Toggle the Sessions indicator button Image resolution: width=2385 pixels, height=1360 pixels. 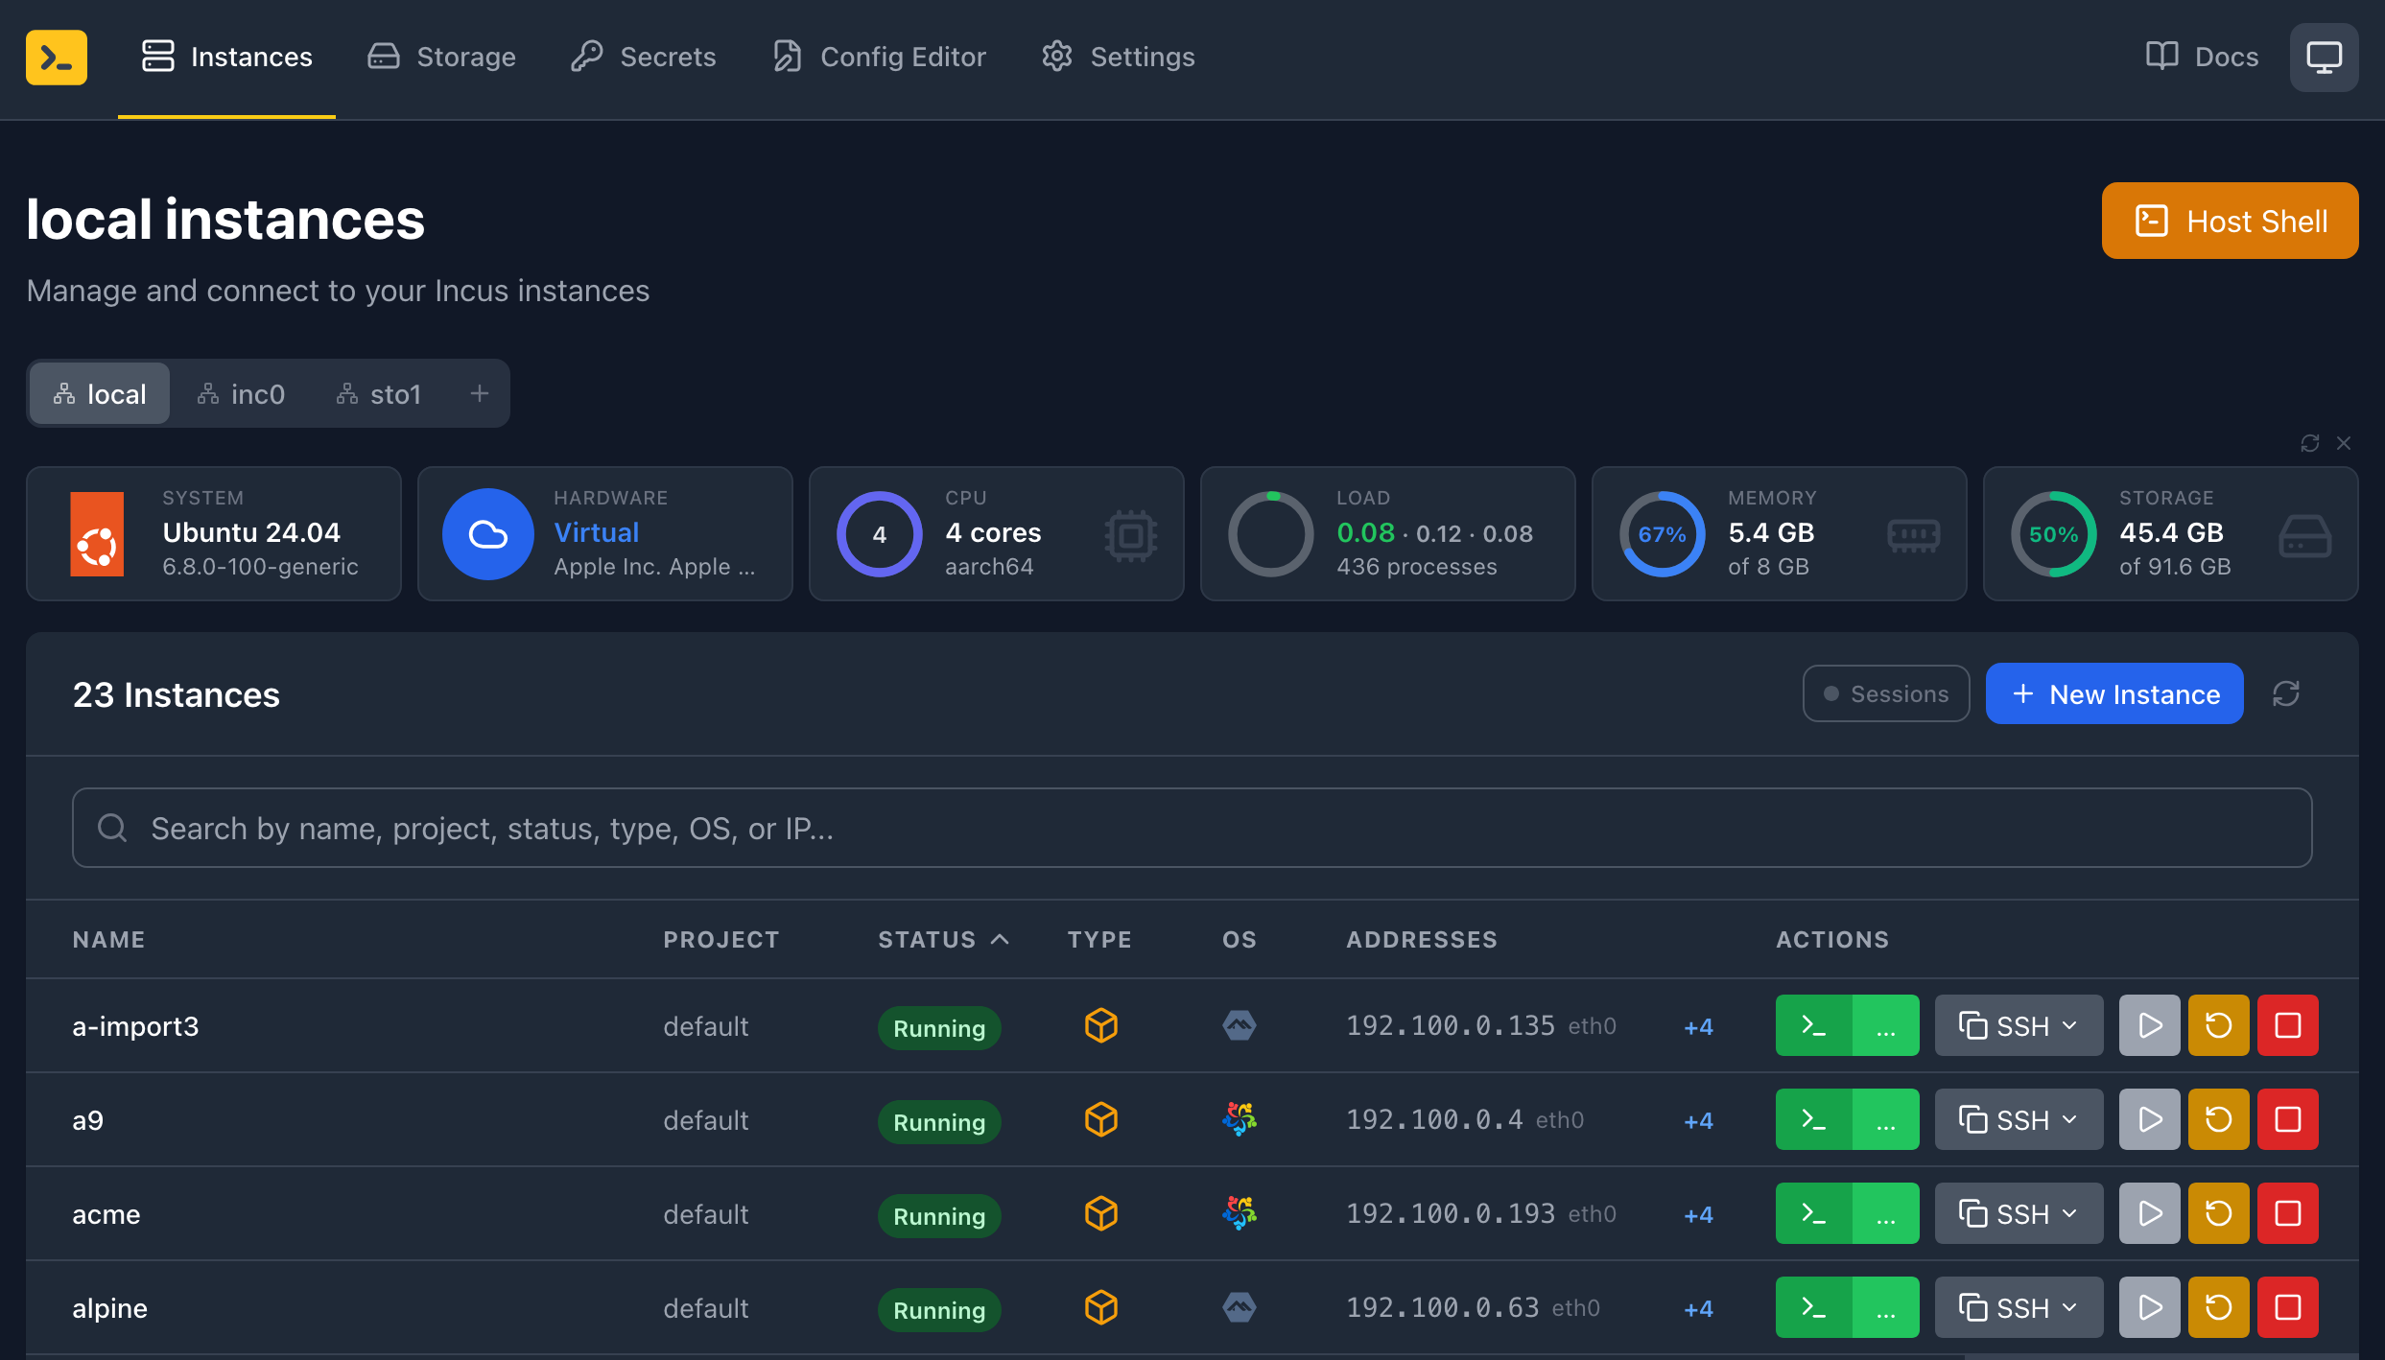(x=1885, y=693)
